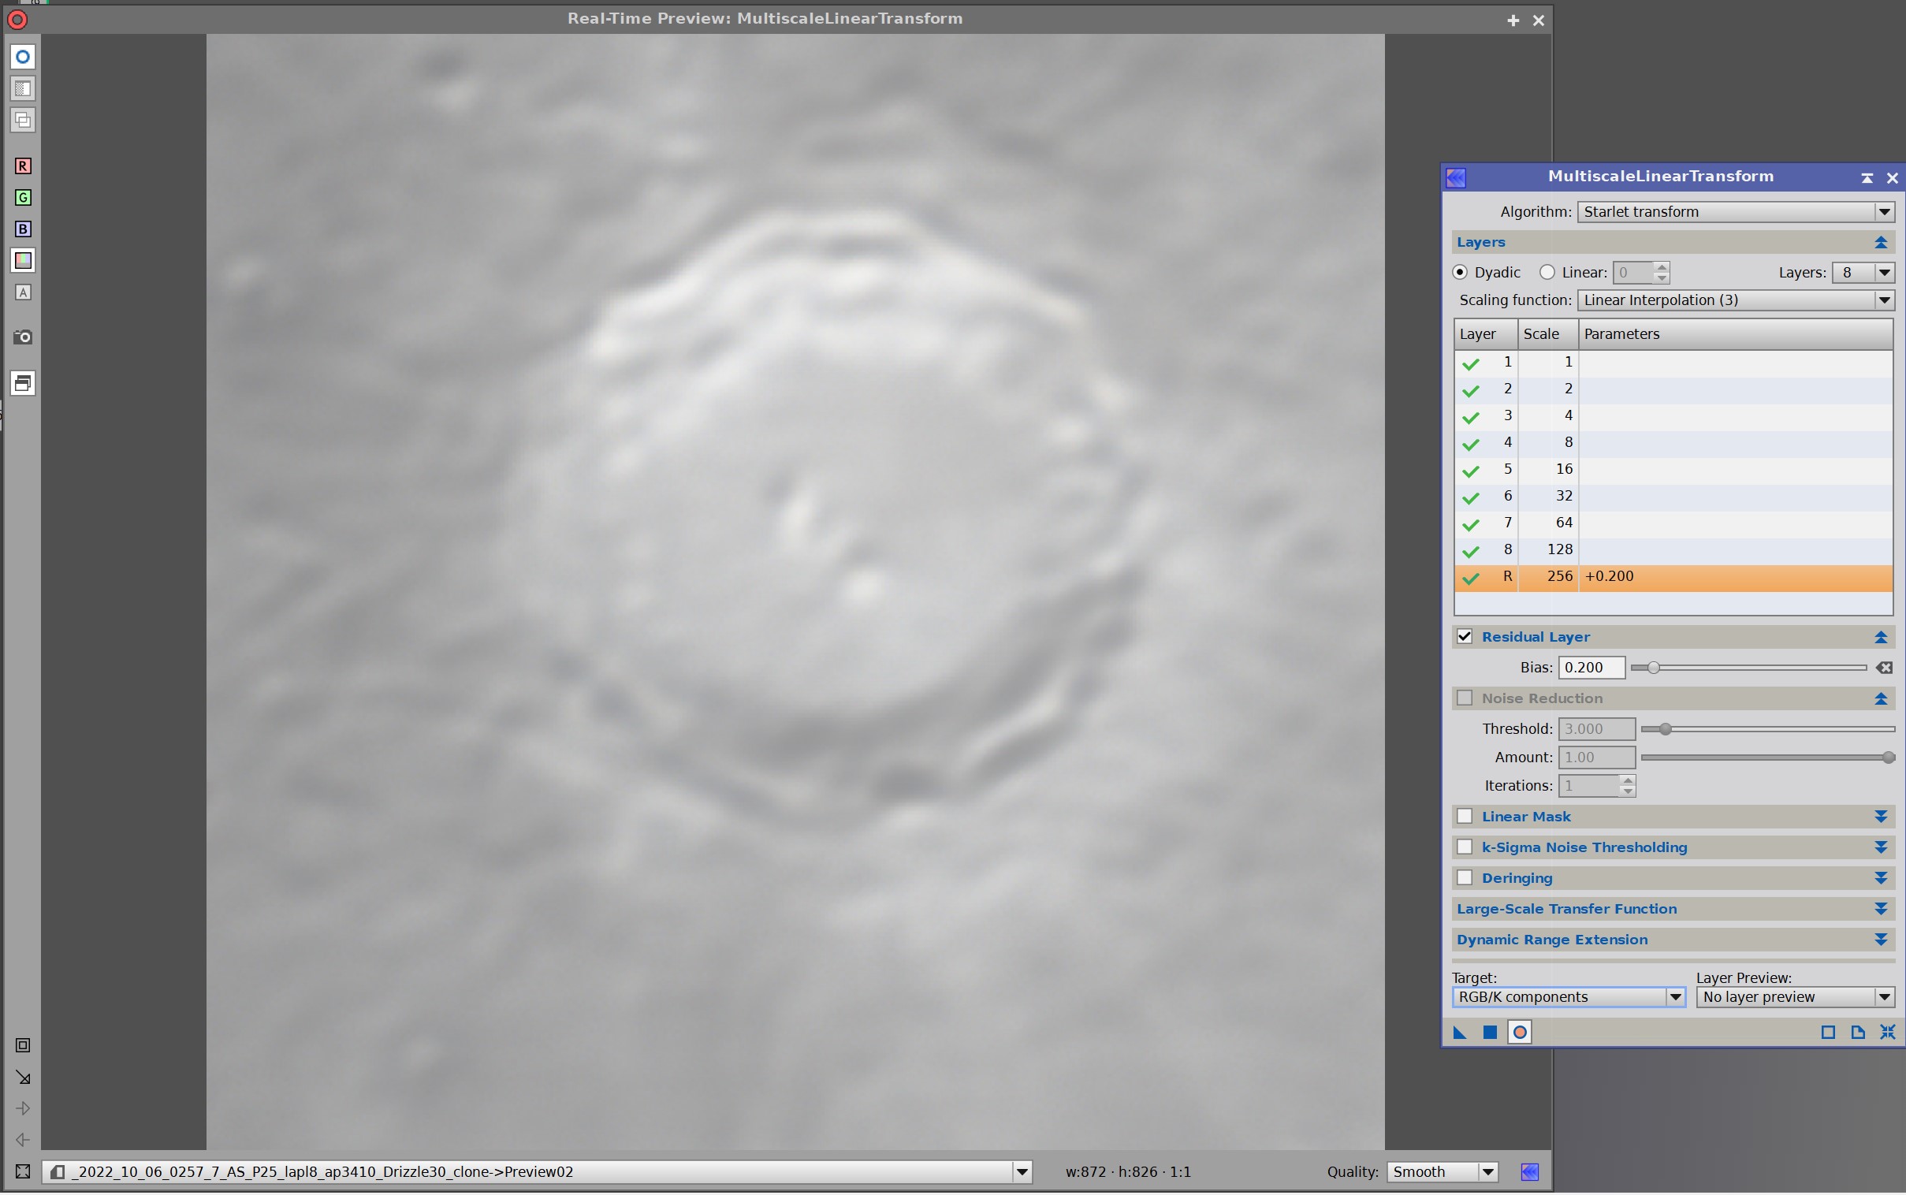Click the real-time preview circle icon

click(x=1519, y=1032)
